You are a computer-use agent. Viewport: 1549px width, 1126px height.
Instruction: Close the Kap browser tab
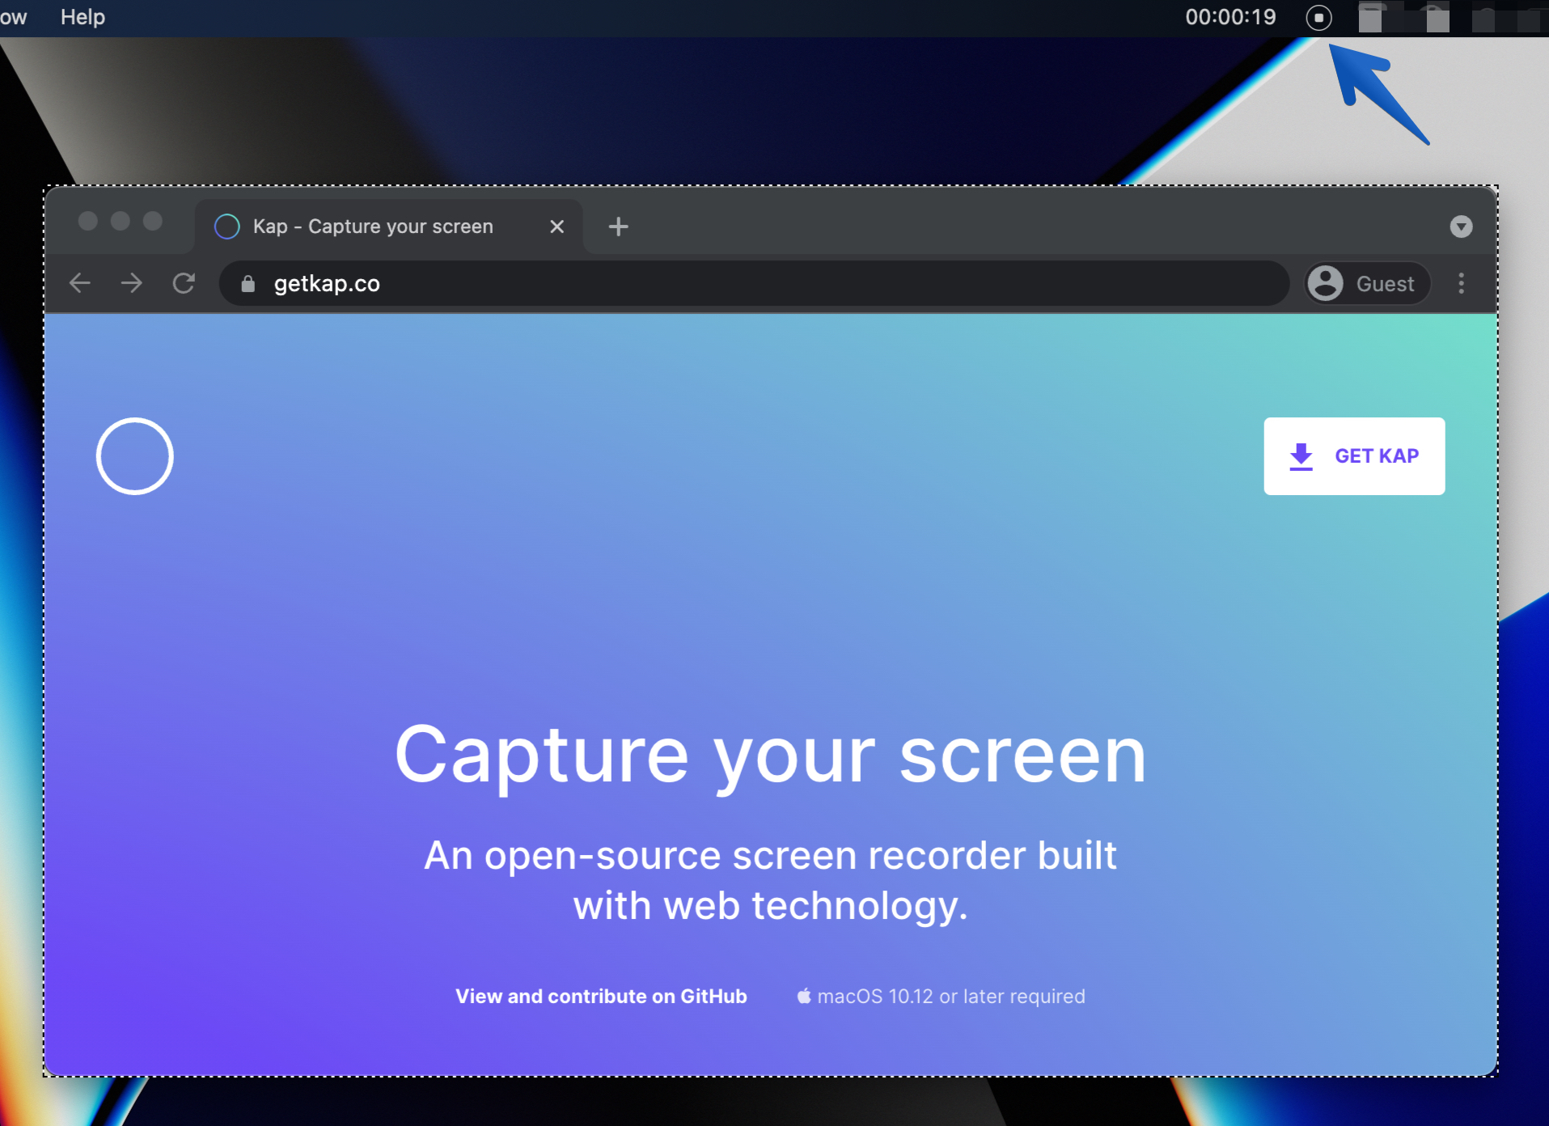(x=557, y=226)
